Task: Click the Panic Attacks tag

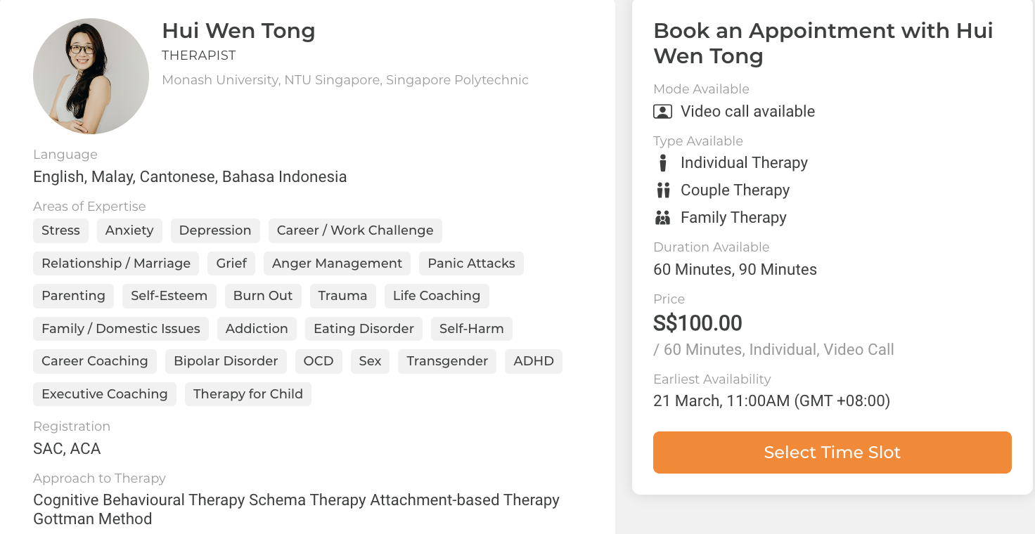Action: (x=471, y=263)
